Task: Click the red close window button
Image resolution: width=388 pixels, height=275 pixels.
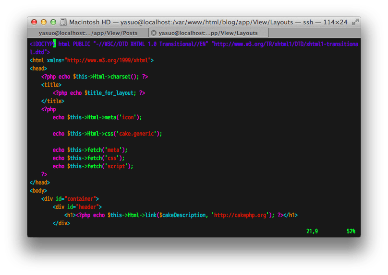Action: coord(34,22)
